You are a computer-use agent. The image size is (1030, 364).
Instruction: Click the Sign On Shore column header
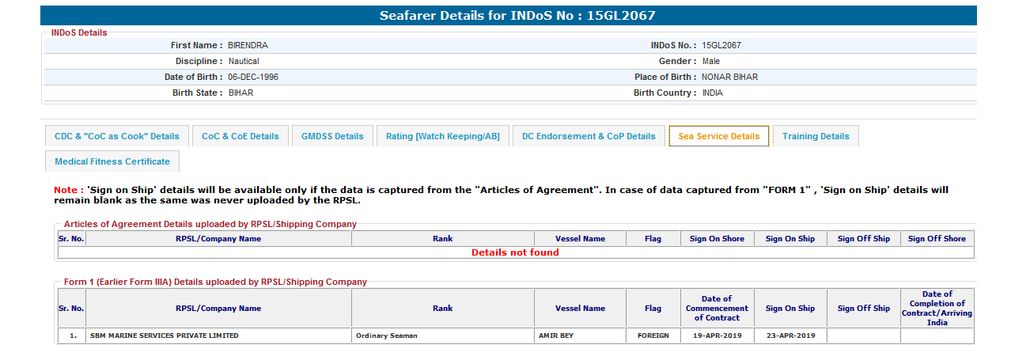point(717,238)
